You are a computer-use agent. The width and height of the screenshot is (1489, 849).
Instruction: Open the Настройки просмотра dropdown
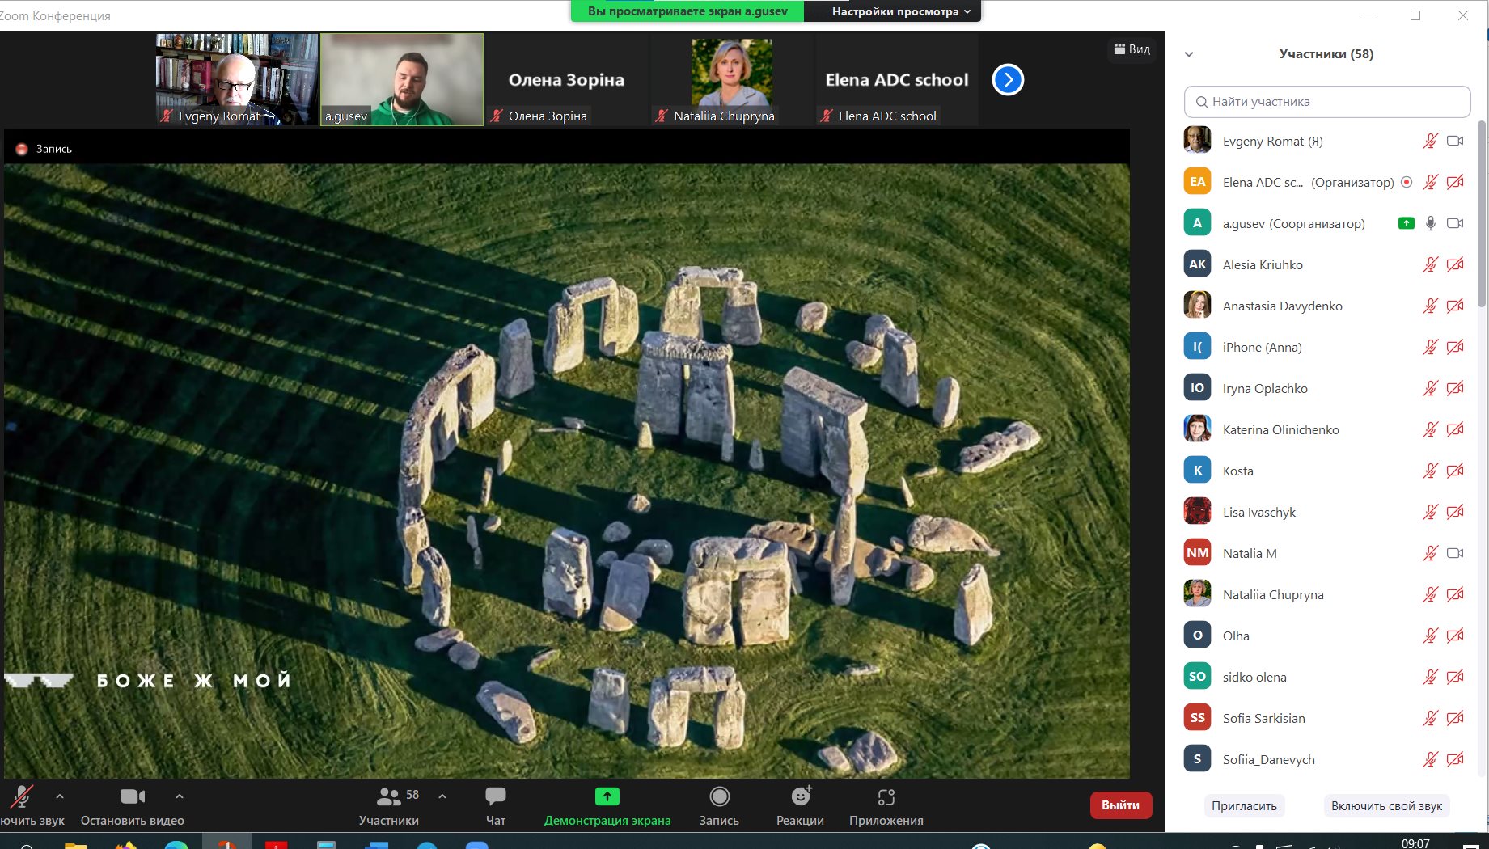(900, 11)
